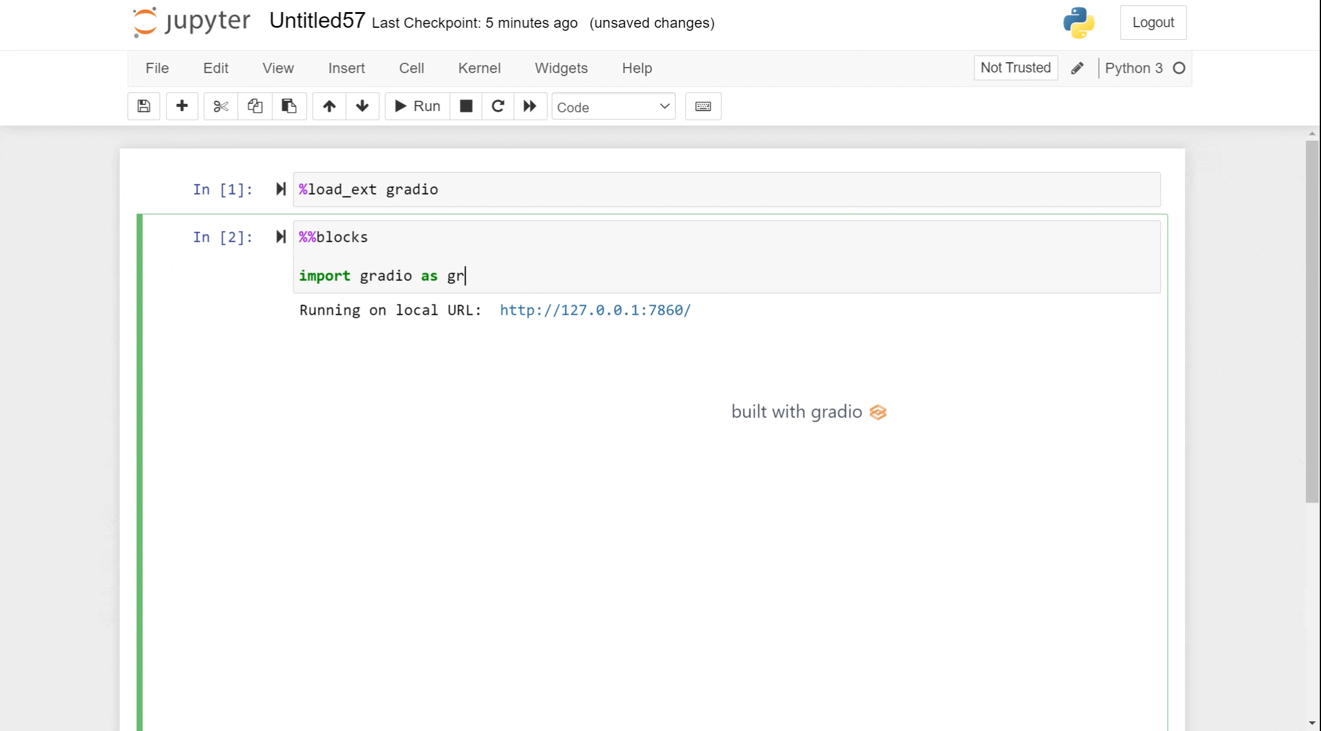The image size is (1321, 731).
Task: Click the keyboard shortcuts icon
Action: click(703, 106)
